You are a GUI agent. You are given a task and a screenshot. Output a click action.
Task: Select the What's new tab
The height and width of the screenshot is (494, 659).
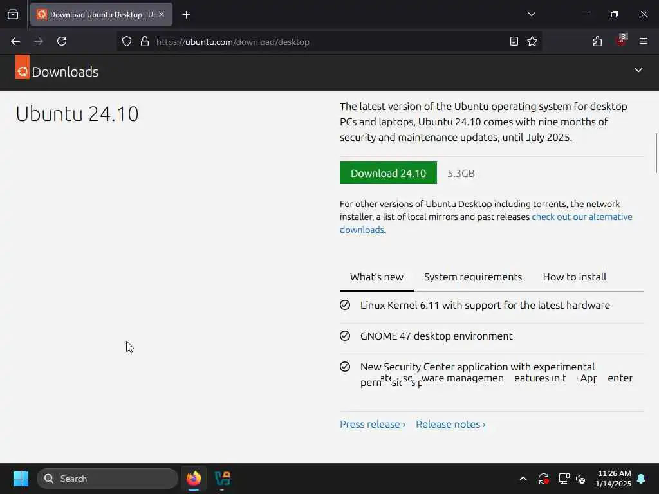pyautogui.click(x=376, y=277)
